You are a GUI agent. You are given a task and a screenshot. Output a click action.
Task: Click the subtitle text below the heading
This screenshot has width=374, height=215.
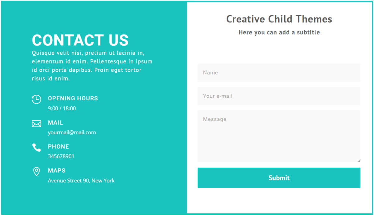click(279, 32)
